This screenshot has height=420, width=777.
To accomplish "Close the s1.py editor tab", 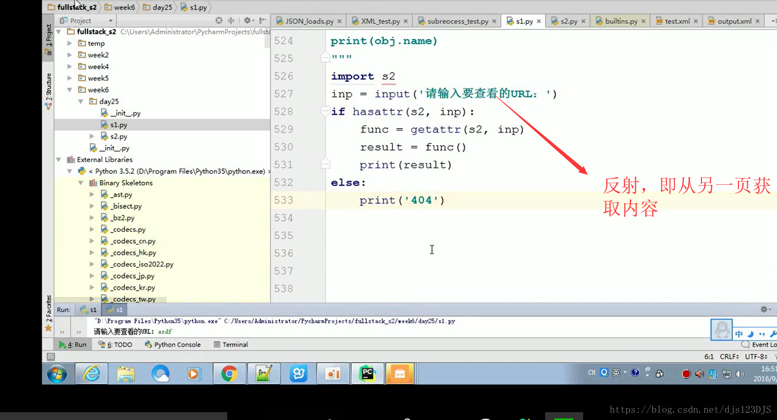I will [x=539, y=21].
